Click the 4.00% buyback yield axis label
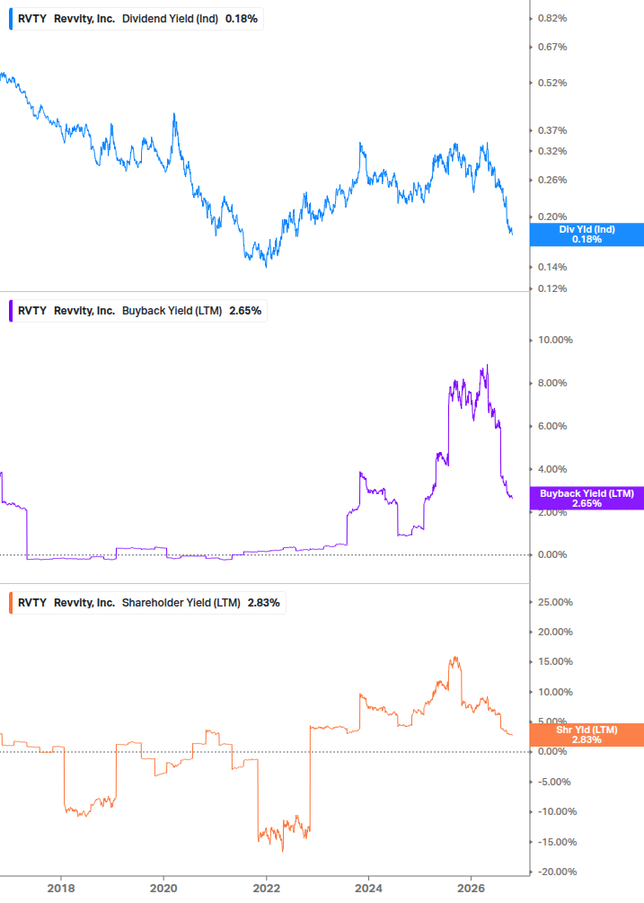Screen dimensions: 644x903 [552, 469]
